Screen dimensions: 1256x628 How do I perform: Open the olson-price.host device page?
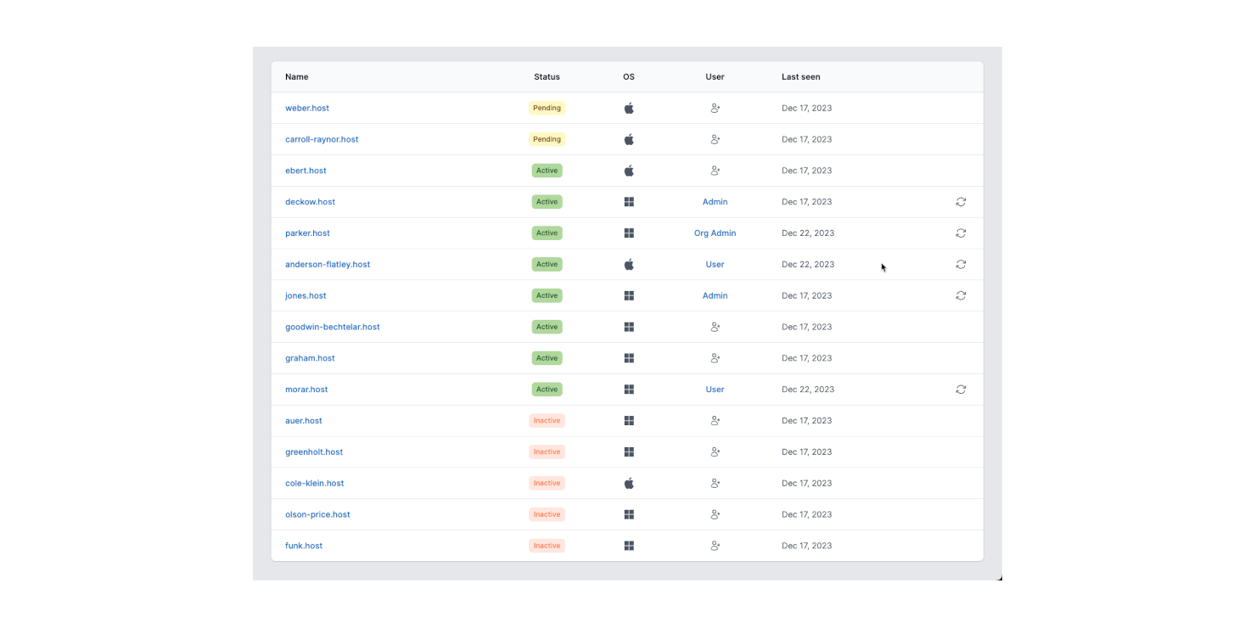[x=317, y=514]
